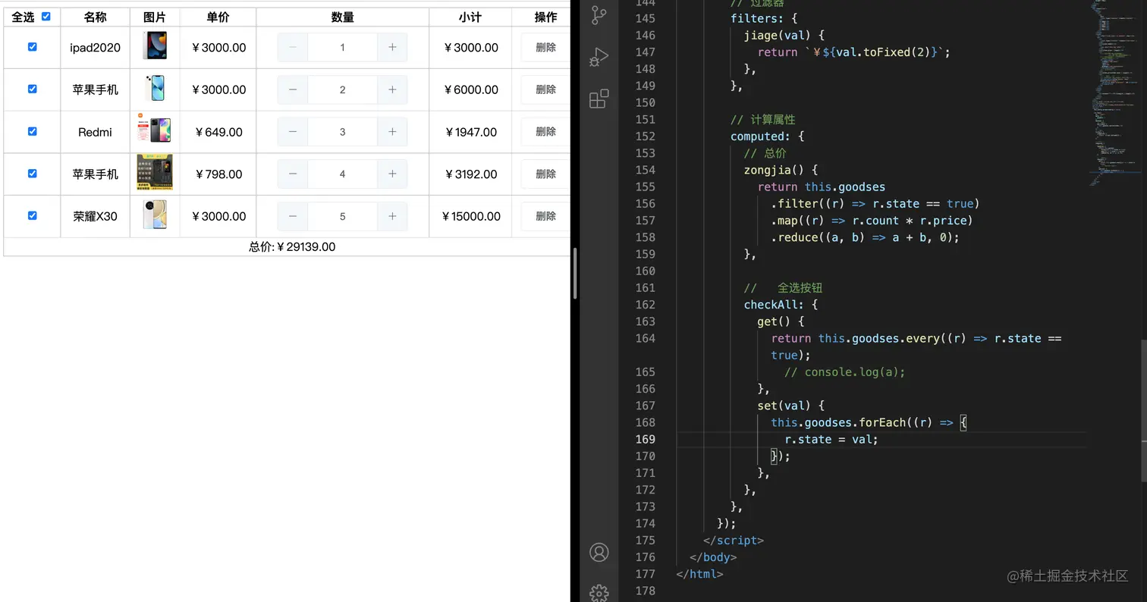The width and height of the screenshot is (1147, 602).
Task: Increase quantity of 苹果手机 priced ¥798.00
Action: point(392,174)
